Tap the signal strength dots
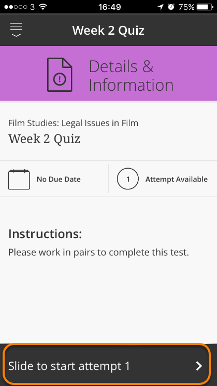 [x=16, y=7]
